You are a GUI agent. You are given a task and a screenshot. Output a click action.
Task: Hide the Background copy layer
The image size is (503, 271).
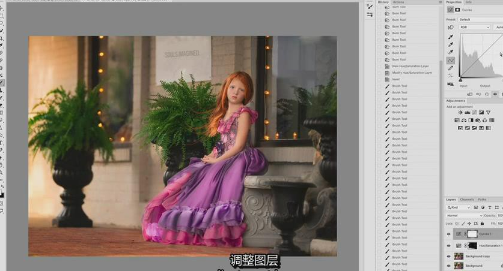click(449, 257)
